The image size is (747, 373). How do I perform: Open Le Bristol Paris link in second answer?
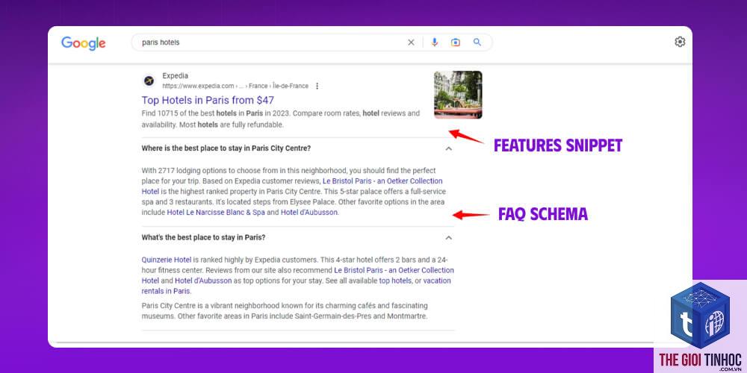tap(298, 275)
